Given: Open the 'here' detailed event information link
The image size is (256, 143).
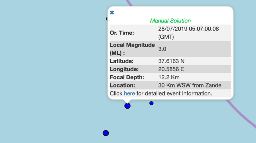Looking at the screenshot, I should (x=129, y=93).
